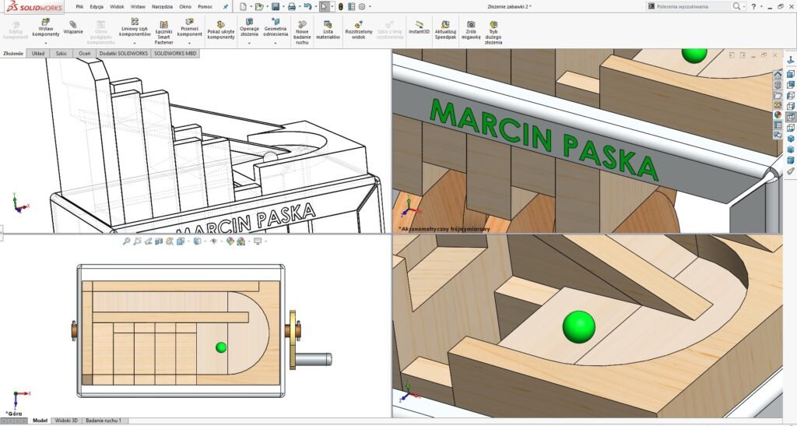Toggle the pin icon next to Pomoc

click(x=226, y=7)
